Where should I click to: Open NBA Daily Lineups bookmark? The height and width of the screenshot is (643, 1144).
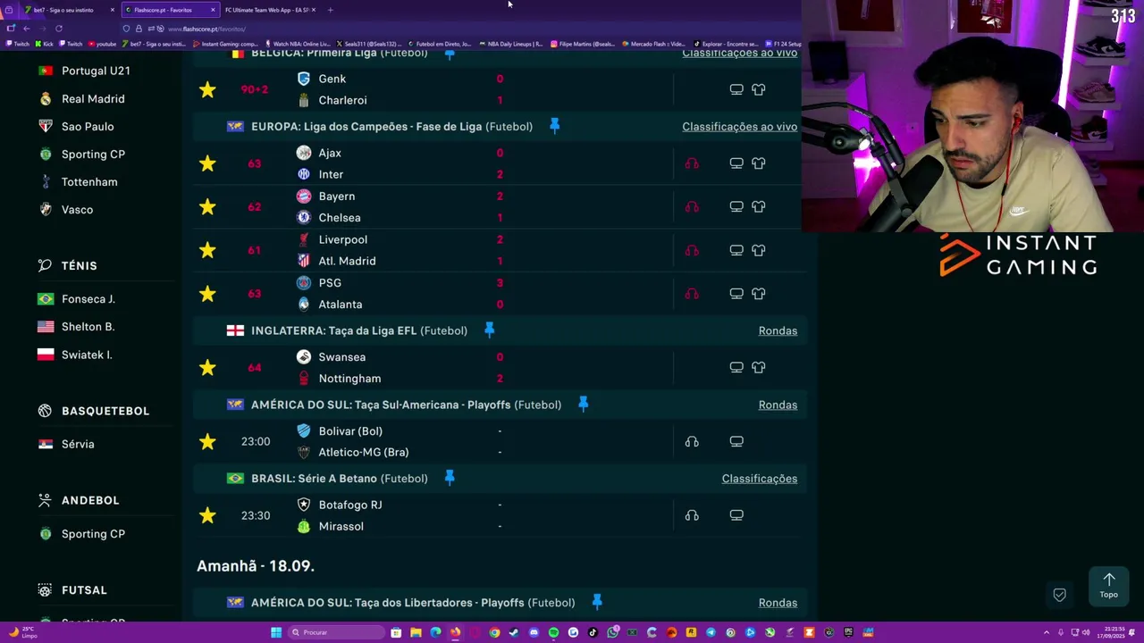point(510,44)
